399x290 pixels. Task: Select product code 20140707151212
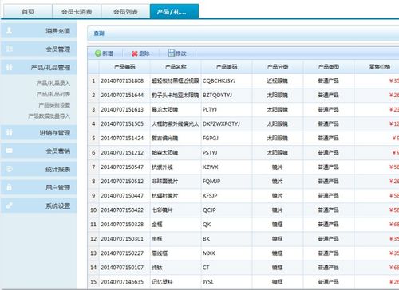click(x=122, y=152)
